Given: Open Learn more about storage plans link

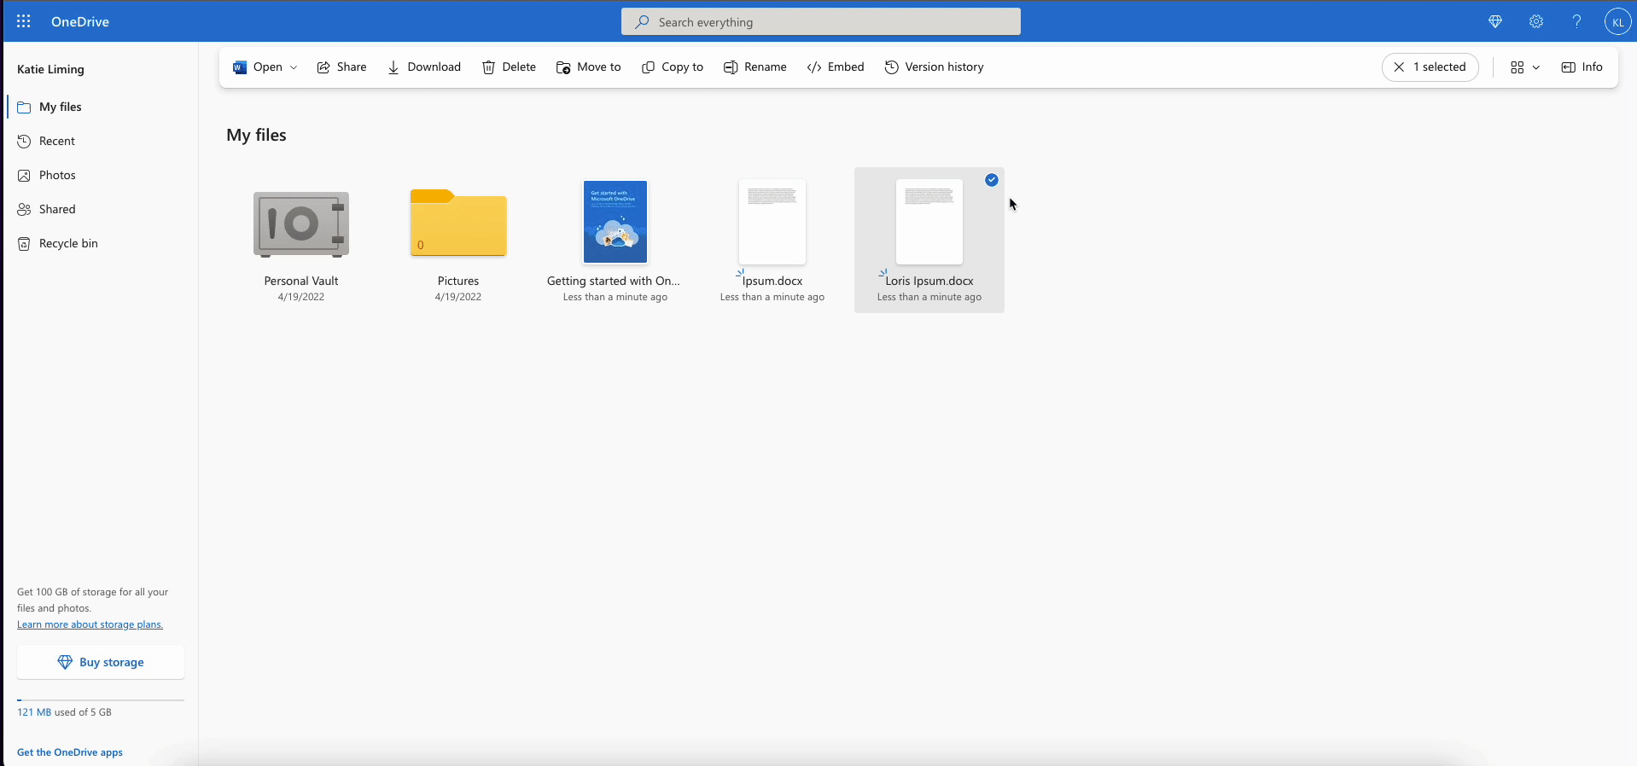Looking at the screenshot, I should [90, 624].
